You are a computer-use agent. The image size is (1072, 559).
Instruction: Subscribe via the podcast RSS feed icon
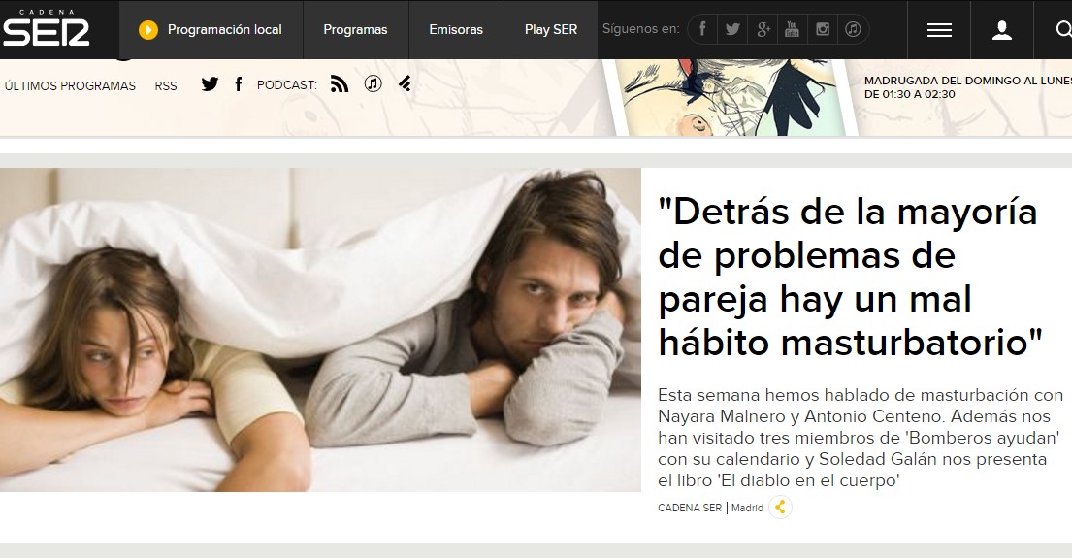(x=340, y=84)
